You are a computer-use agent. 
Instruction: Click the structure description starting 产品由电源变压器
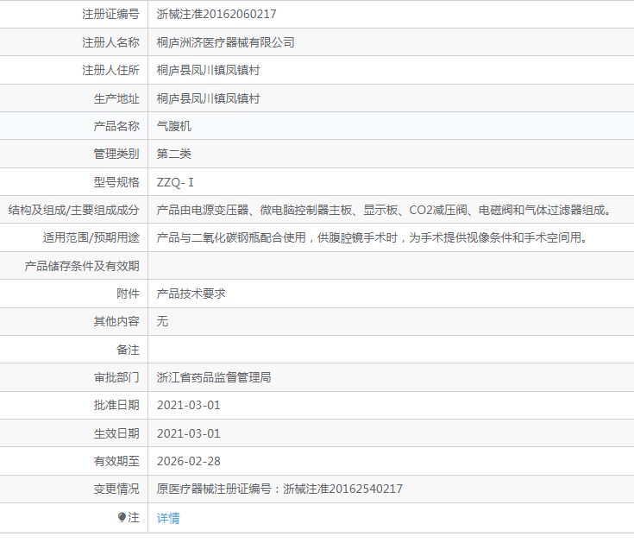(x=385, y=210)
